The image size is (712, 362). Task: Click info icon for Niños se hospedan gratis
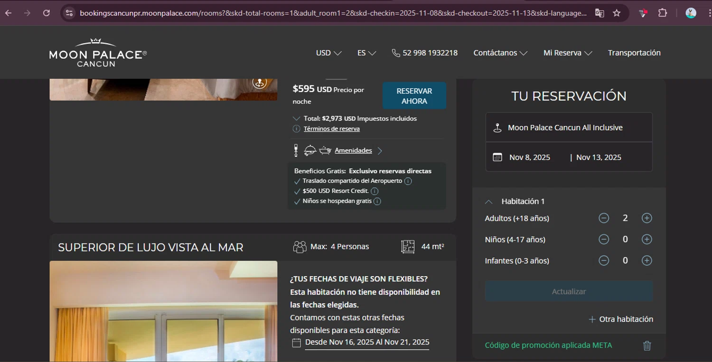tap(377, 201)
